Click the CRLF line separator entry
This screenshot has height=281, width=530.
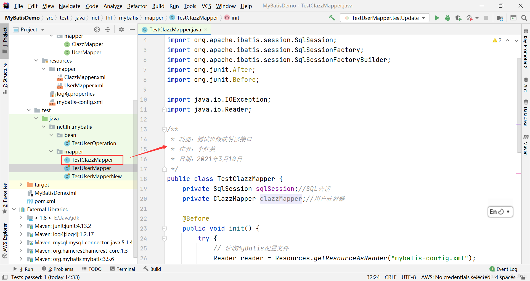391,277
